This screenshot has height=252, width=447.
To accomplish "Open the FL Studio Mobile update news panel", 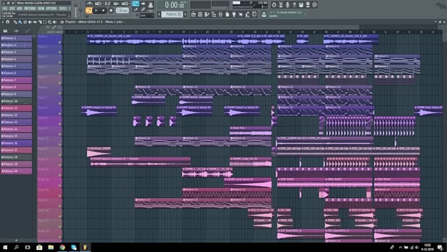I will 287,14.
